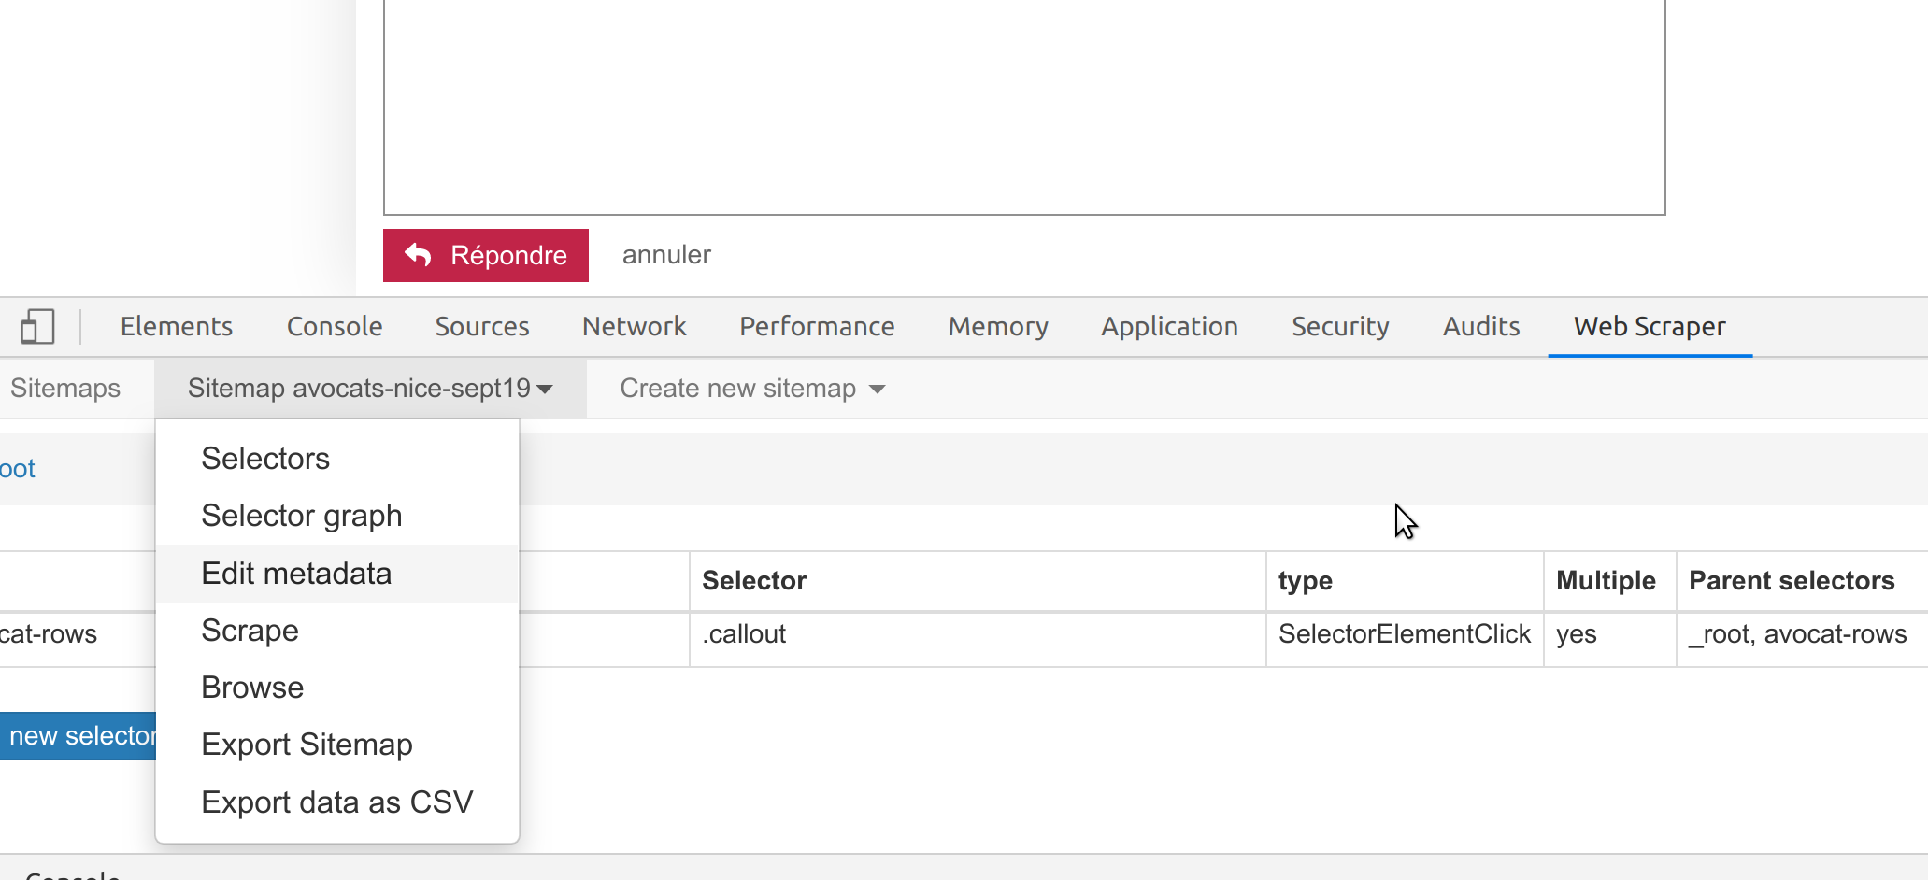Image resolution: width=1928 pixels, height=880 pixels.
Task: Switch to the Console tab
Action: tap(335, 327)
